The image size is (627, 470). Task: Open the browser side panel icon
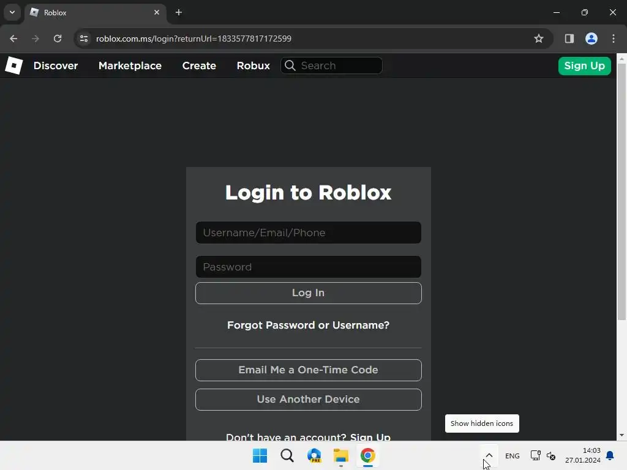coord(569,39)
